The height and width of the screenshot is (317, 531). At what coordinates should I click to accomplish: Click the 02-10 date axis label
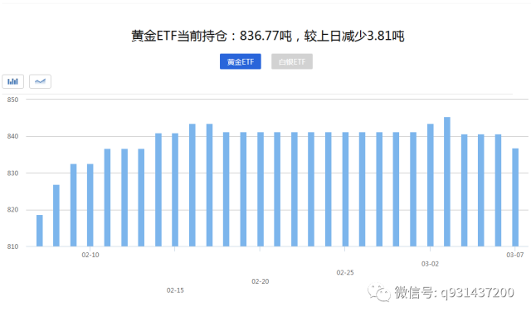90,255
